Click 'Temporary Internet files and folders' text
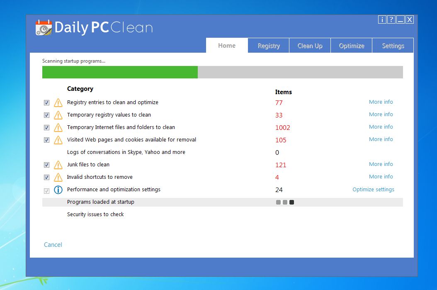This screenshot has height=290, width=437. tap(121, 127)
